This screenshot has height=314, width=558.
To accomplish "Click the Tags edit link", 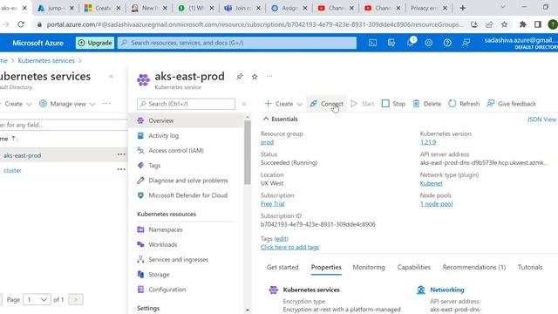I will pyautogui.click(x=281, y=238).
